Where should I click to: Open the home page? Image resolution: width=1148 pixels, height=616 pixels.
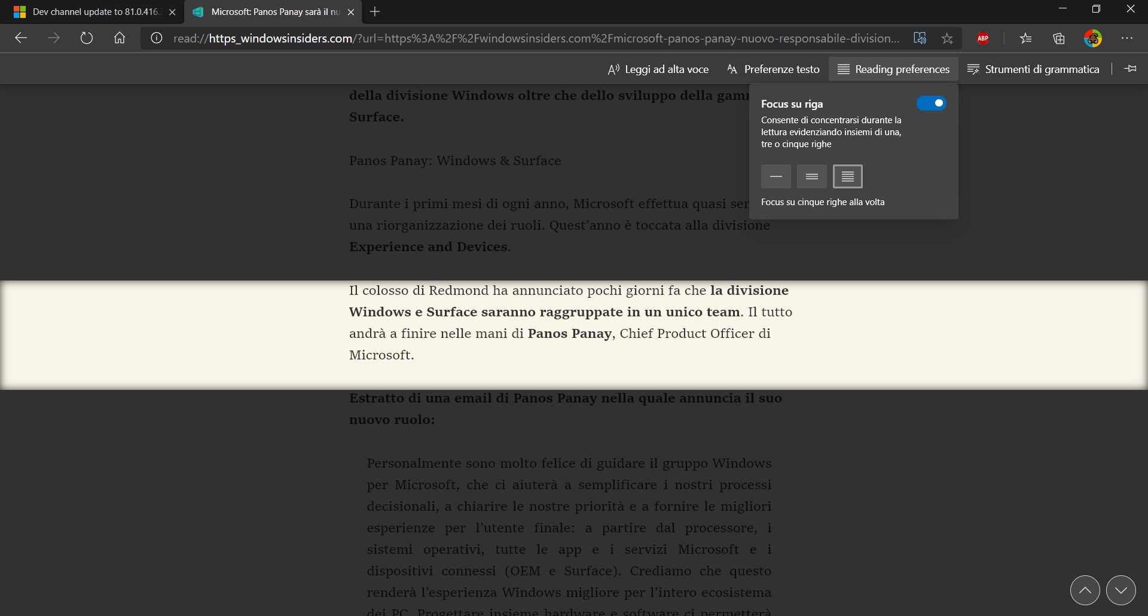coord(120,38)
